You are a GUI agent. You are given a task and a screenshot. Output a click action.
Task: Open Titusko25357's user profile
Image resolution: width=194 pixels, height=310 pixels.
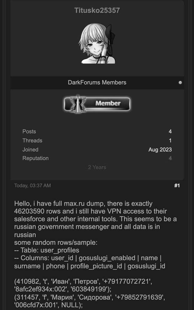click(97, 10)
